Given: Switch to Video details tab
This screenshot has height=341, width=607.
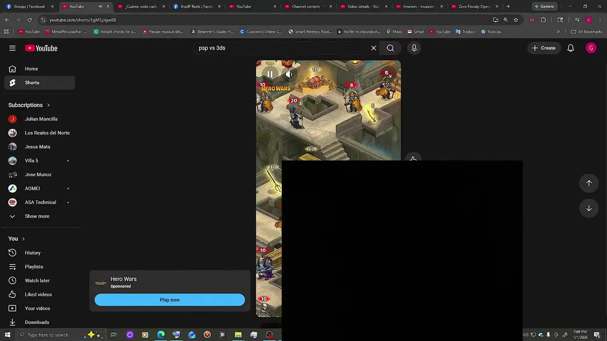Looking at the screenshot, I should (363, 7).
